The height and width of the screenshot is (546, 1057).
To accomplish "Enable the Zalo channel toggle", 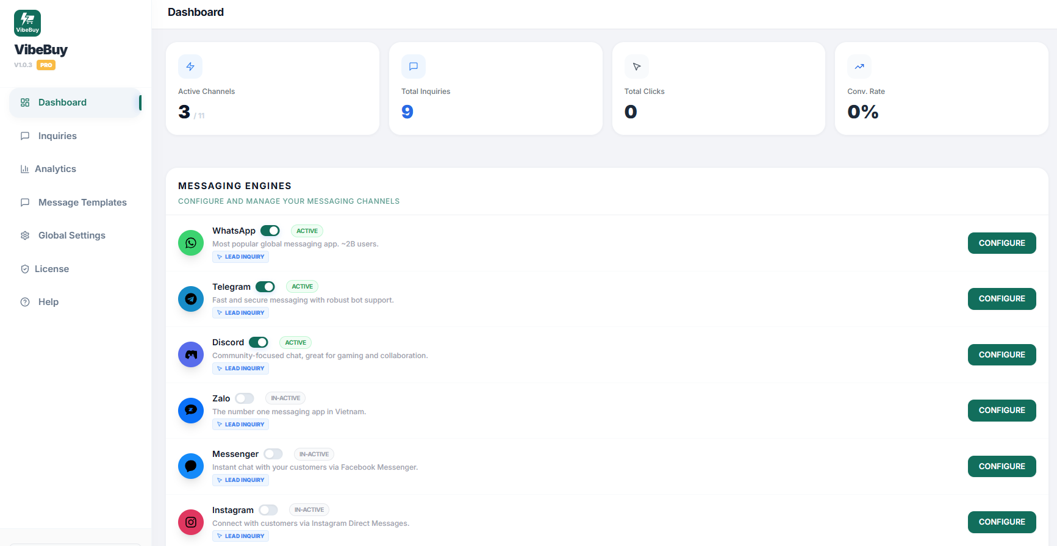I will point(245,398).
